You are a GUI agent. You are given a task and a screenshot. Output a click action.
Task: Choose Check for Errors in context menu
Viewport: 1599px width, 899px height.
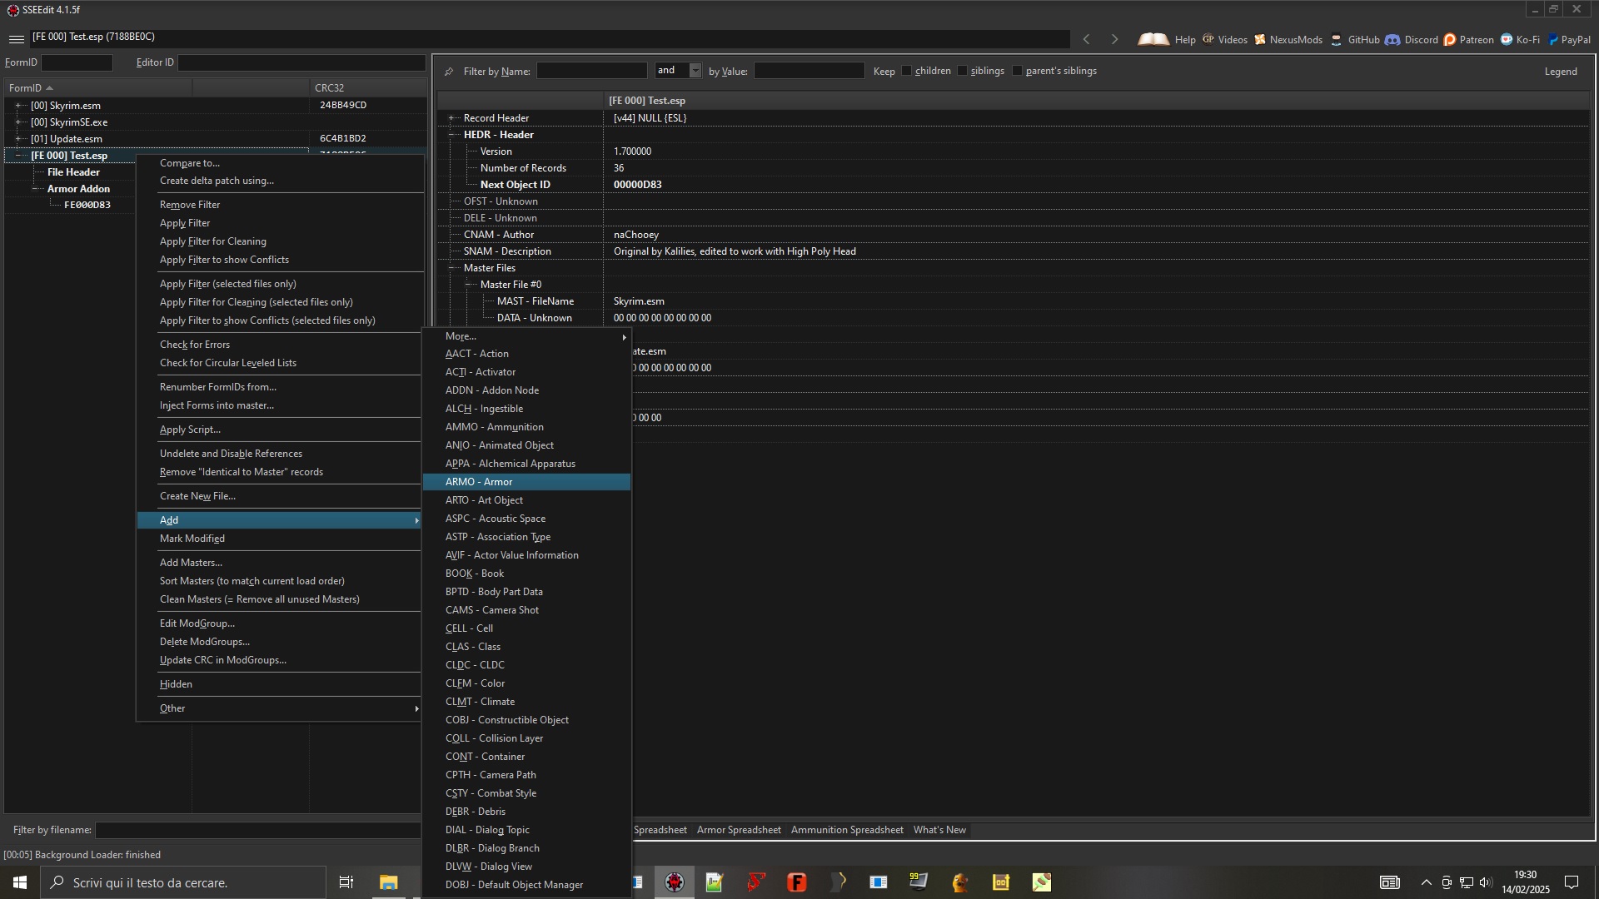pyautogui.click(x=195, y=345)
